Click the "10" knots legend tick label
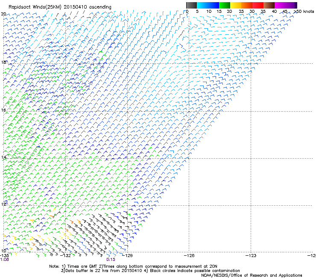 [x=209, y=12]
